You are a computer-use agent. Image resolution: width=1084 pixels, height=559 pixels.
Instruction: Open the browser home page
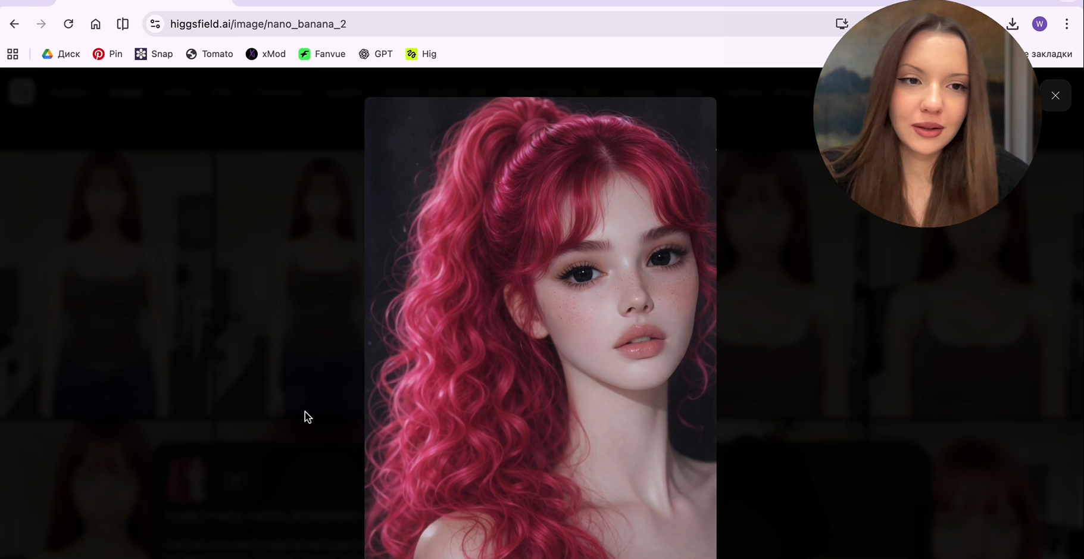[95, 24]
